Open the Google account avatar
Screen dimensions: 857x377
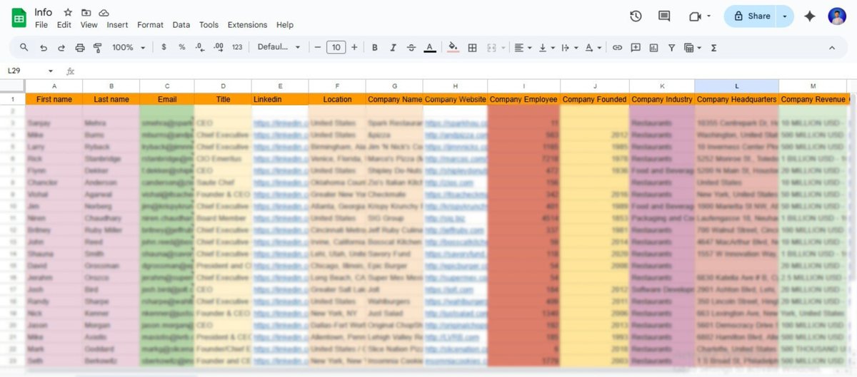pos(837,16)
